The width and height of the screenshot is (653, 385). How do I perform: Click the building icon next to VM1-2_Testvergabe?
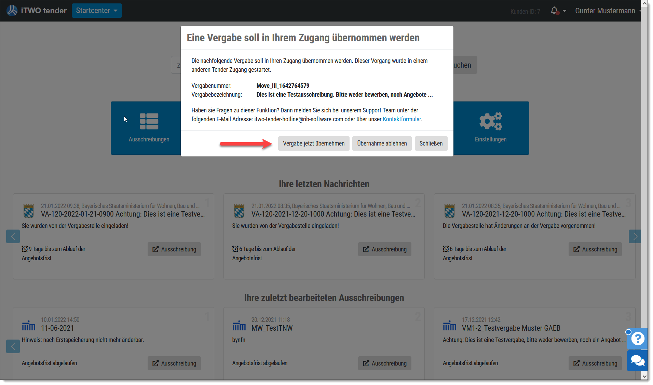tap(450, 325)
